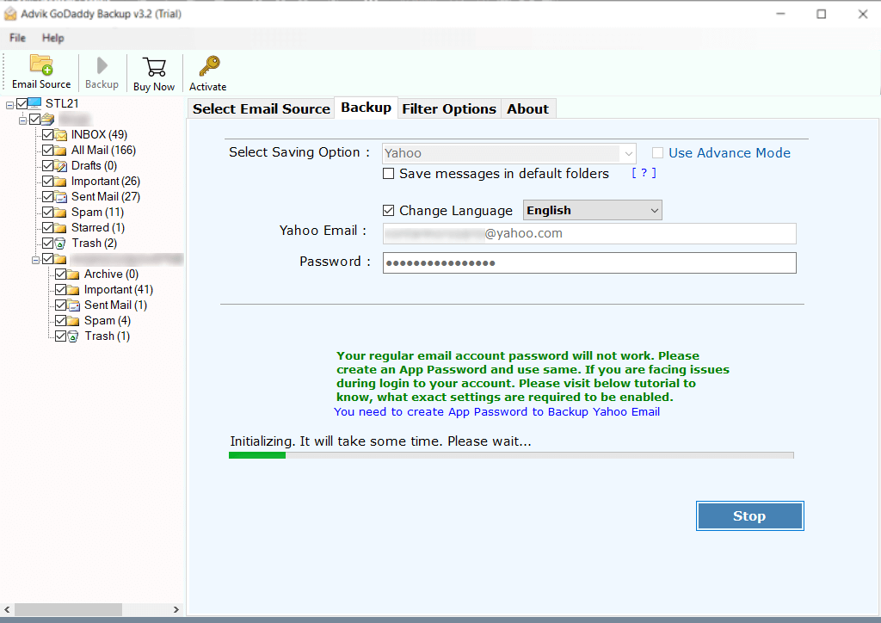Click the [ ? ] help link

click(644, 173)
